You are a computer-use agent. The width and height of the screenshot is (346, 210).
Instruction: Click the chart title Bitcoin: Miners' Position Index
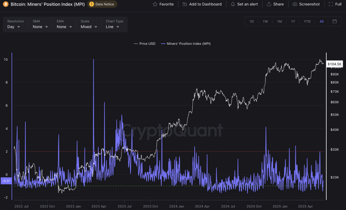click(x=48, y=4)
